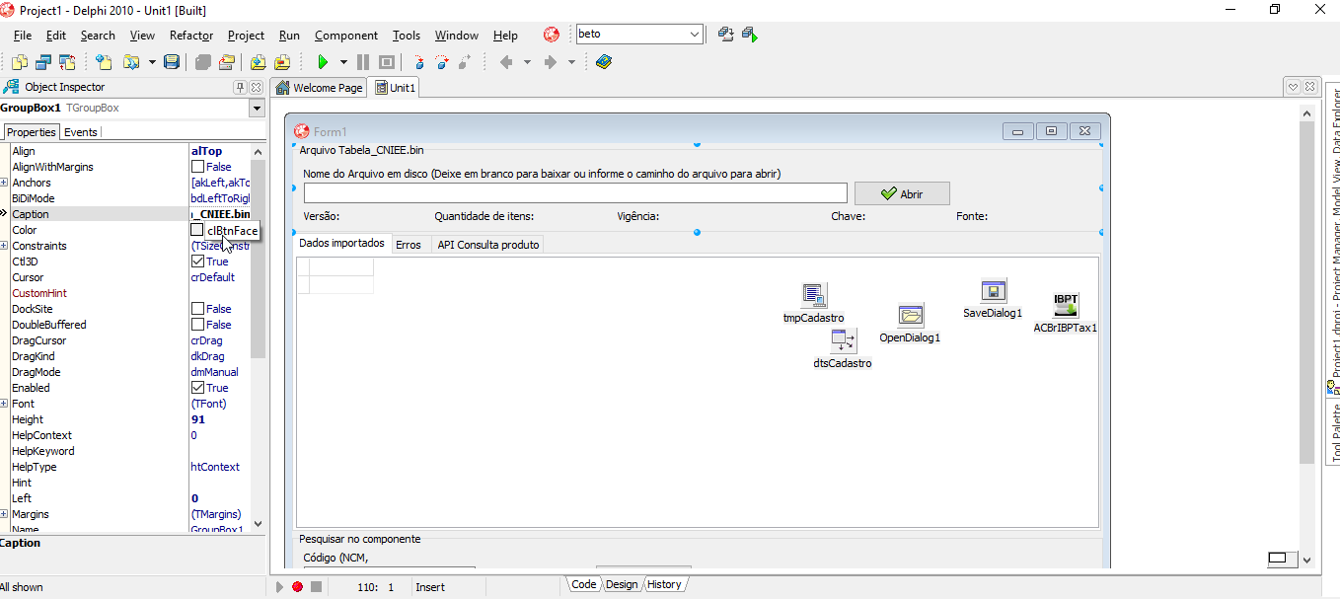Viewport: 1340px width, 599px height.
Task: Click the Back navigation arrow icon
Action: click(506, 62)
